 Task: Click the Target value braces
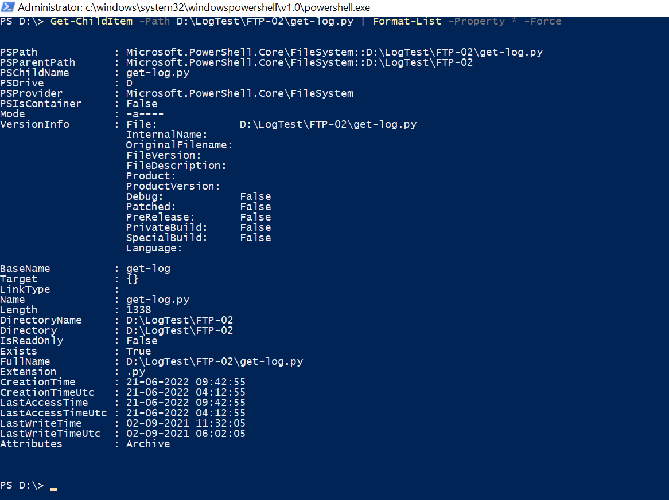tap(133, 279)
